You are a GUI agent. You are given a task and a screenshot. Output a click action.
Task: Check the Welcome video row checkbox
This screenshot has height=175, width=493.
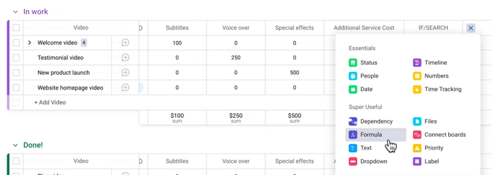pyautogui.click(x=16, y=43)
